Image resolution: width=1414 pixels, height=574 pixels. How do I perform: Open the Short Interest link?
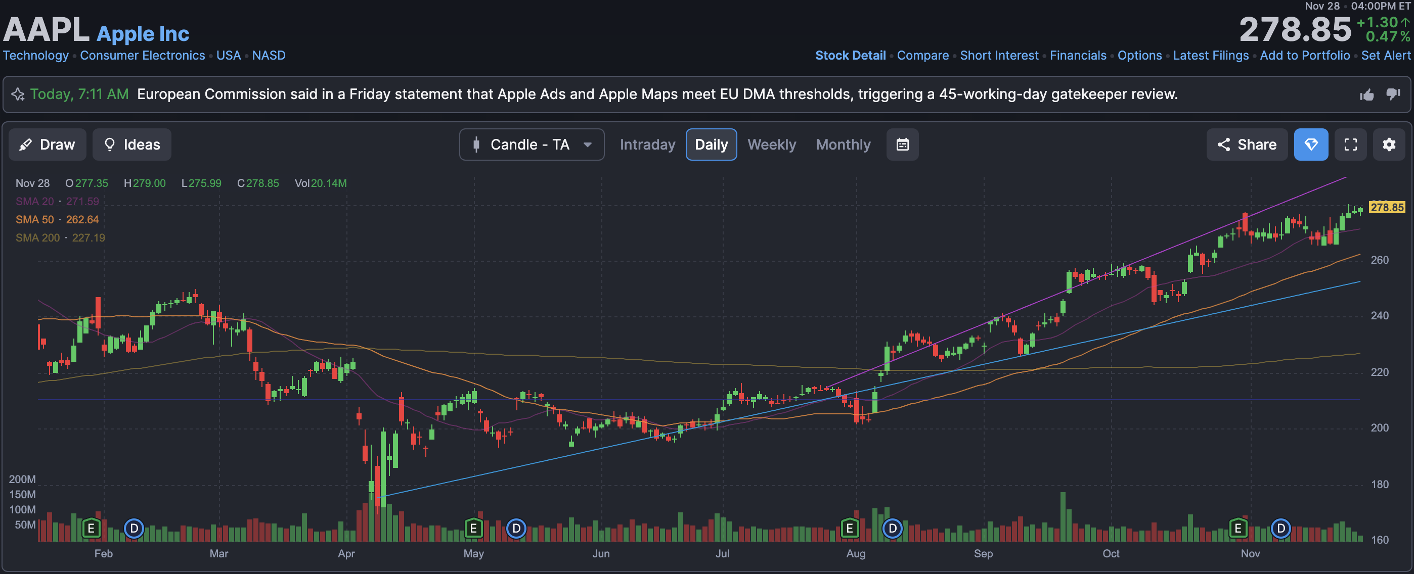pos(998,56)
